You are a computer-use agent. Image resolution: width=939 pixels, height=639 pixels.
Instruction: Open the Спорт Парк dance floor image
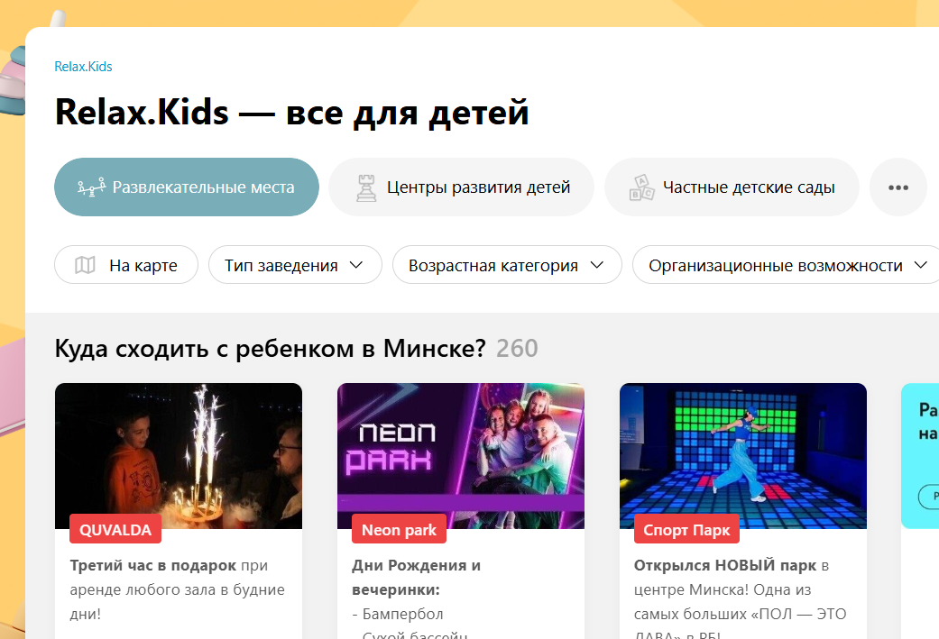(743, 456)
